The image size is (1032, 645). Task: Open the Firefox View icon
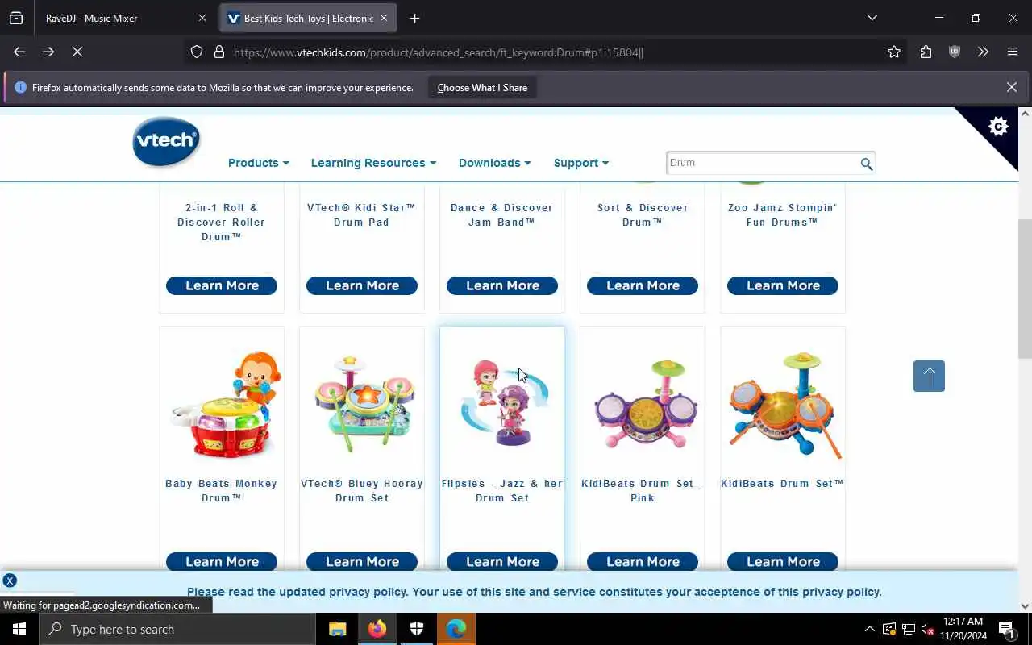[x=16, y=18]
